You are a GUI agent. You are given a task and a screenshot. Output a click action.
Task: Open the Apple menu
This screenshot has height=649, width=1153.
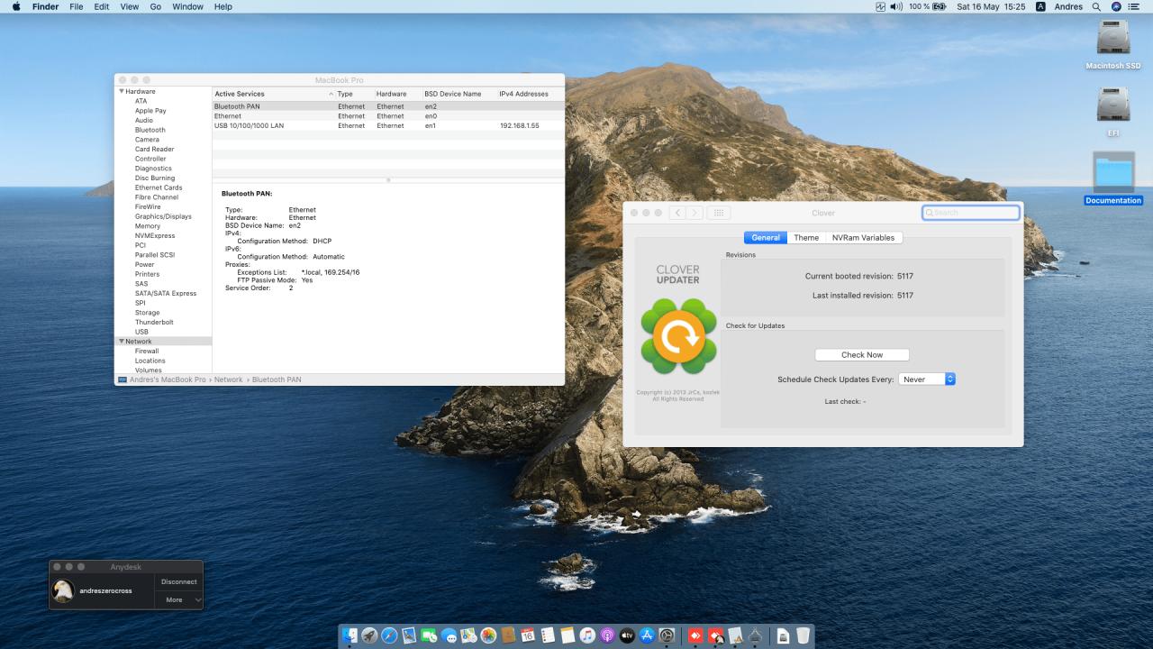(x=15, y=6)
